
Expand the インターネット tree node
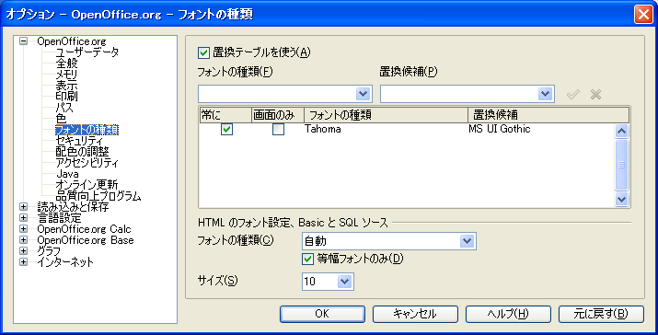(x=24, y=262)
